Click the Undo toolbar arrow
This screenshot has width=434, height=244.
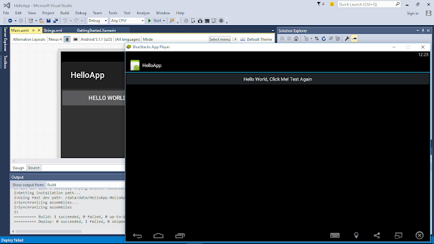tap(65, 21)
